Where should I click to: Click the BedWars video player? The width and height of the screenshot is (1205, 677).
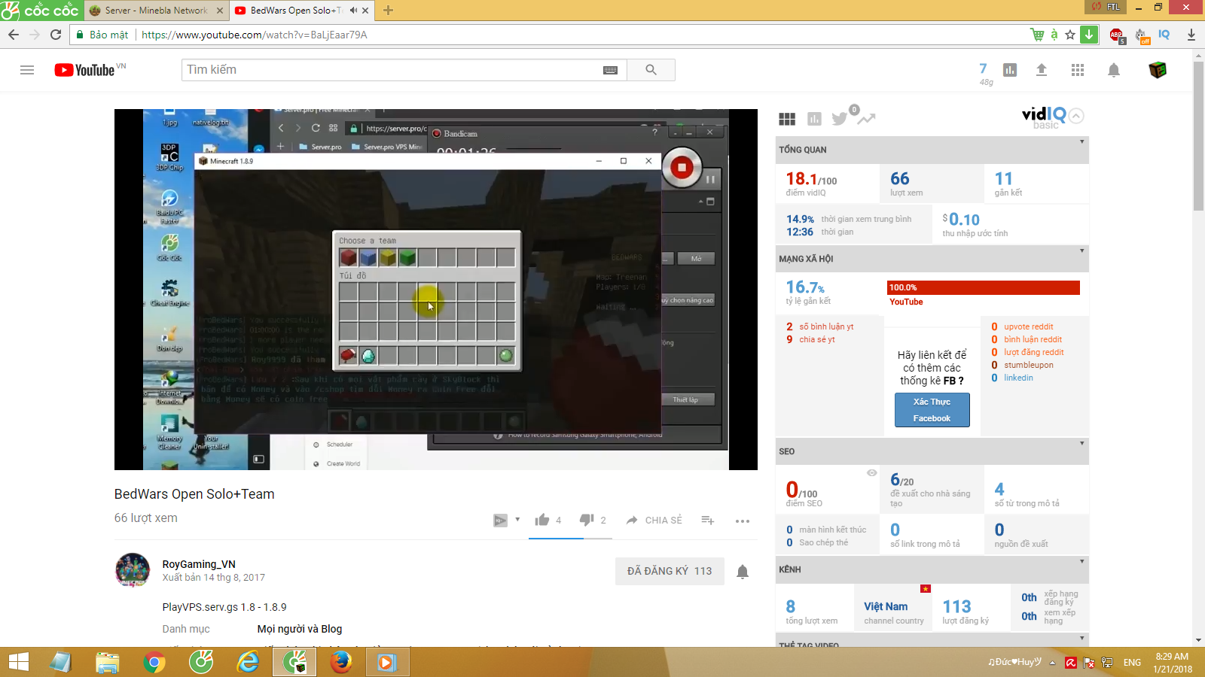(436, 290)
